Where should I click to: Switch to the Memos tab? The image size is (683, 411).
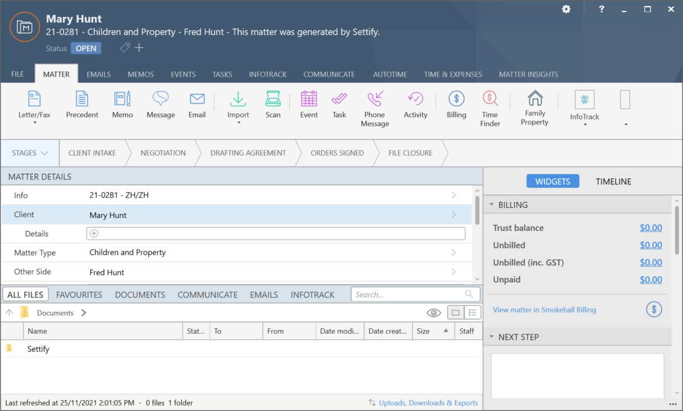pos(141,74)
